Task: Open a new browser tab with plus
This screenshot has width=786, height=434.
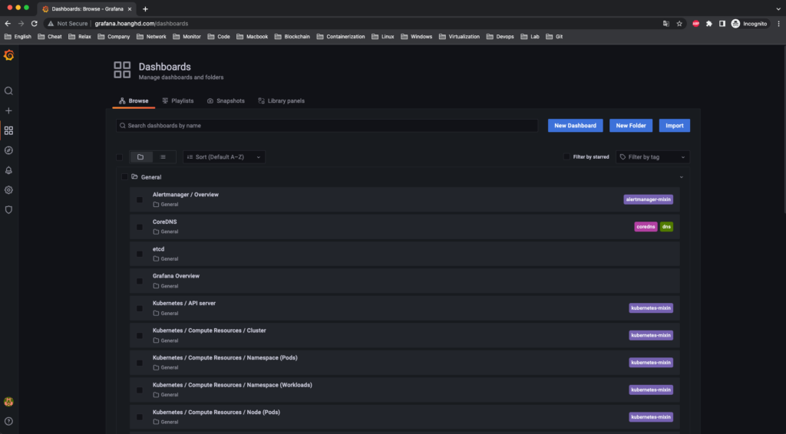Action: click(x=145, y=9)
